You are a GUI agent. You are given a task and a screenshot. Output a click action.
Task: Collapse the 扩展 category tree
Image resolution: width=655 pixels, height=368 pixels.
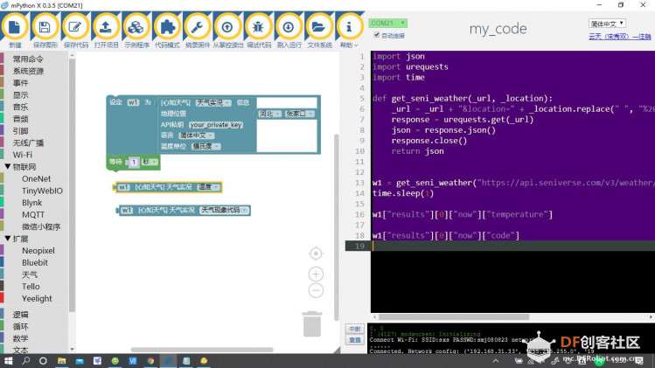[8, 239]
